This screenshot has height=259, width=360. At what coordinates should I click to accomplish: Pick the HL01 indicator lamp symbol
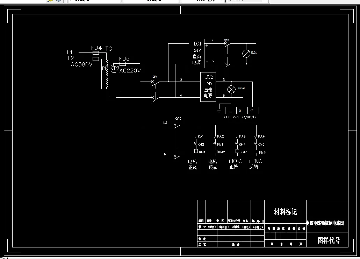click(x=246, y=54)
